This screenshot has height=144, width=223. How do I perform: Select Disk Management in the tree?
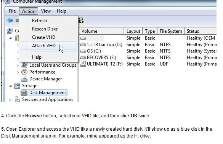point(48,93)
